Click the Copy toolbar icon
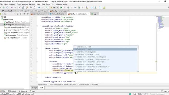Image resolution: width=169 pixels, height=95 pixels. (x=23, y=8)
